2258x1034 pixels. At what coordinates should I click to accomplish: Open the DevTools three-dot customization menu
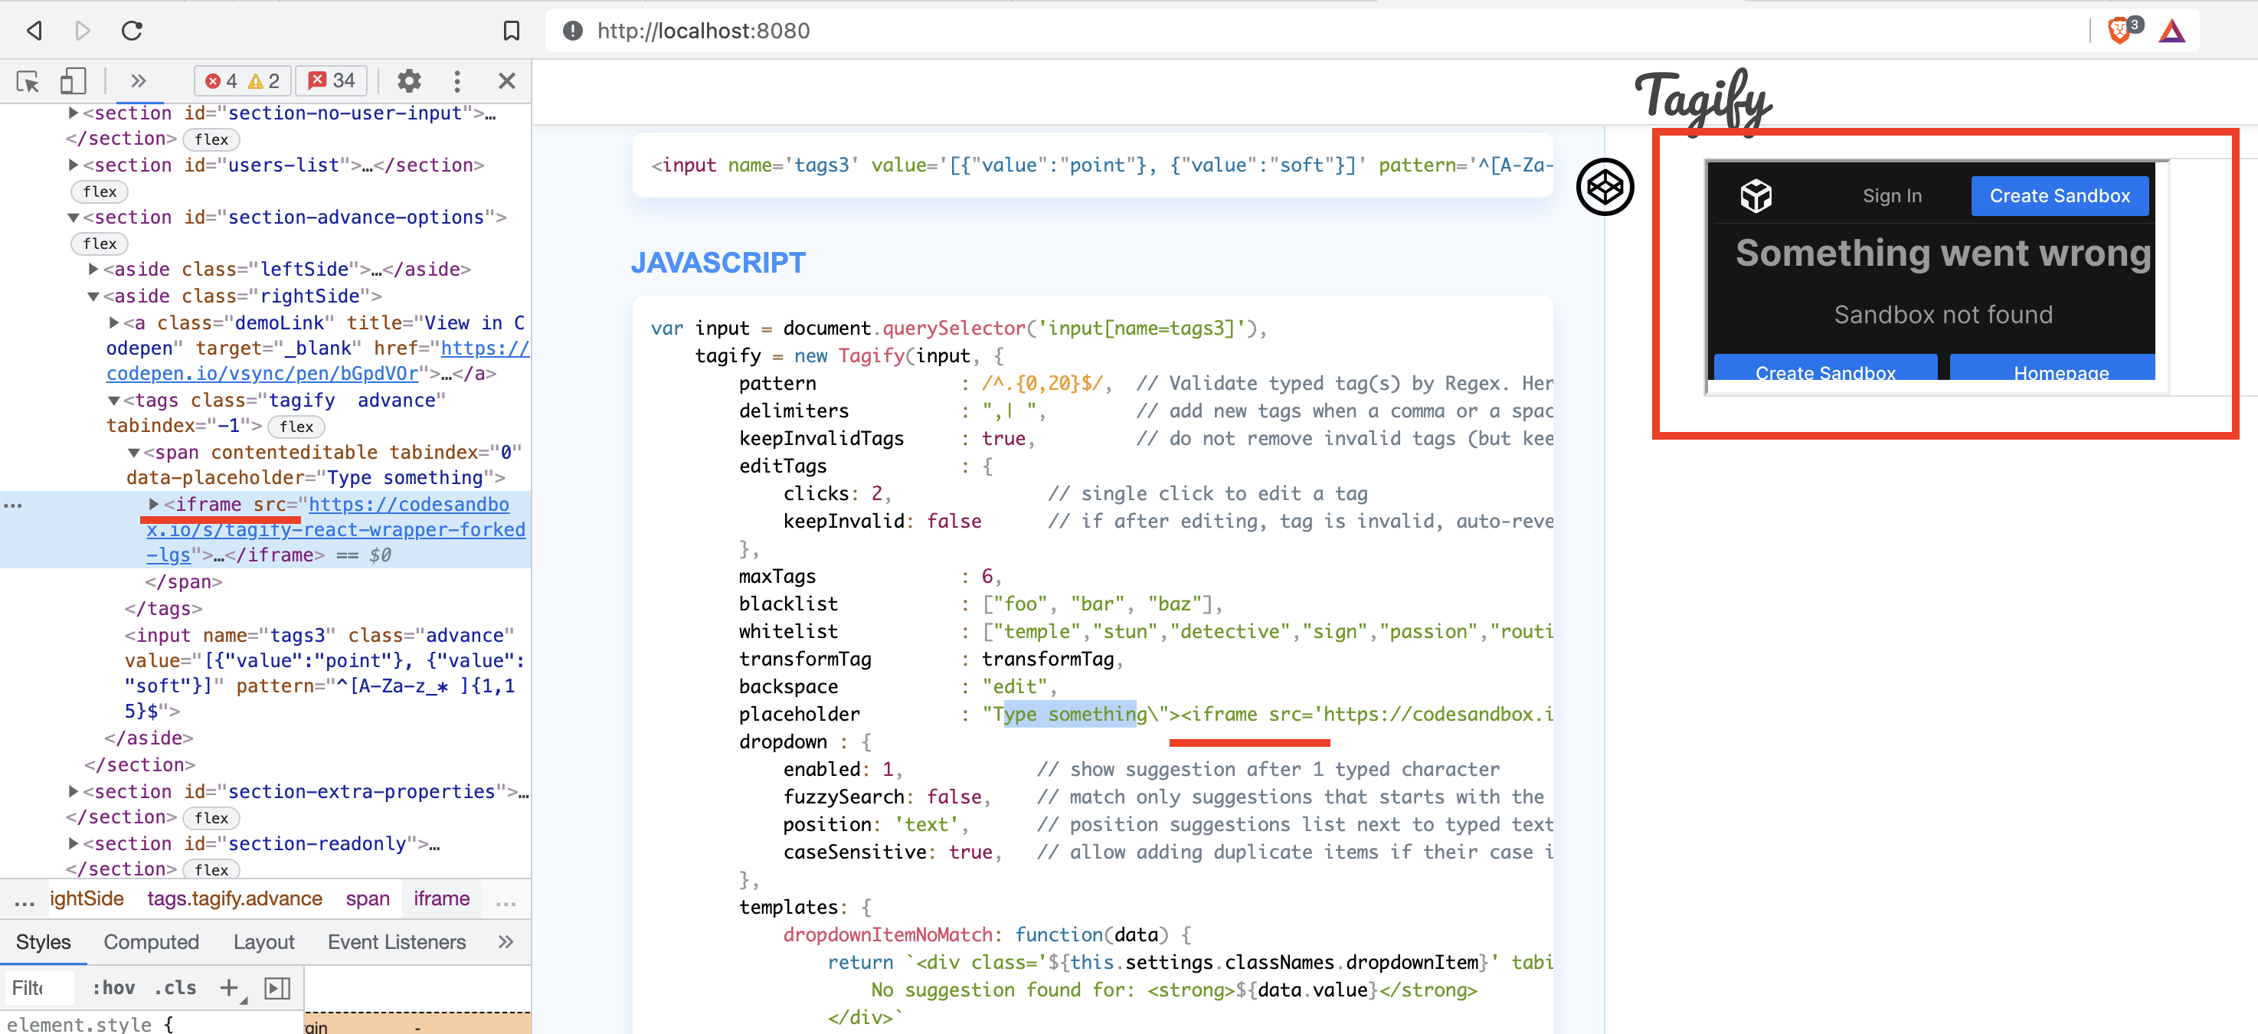(457, 80)
